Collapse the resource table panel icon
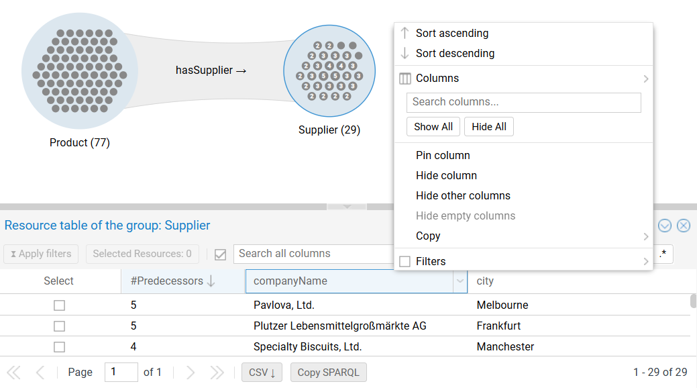697x388 pixels. click(665, 226)
